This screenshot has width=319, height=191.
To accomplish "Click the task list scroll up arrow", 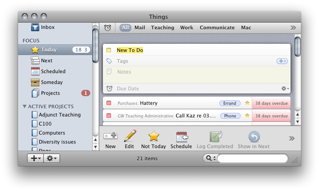I will click(x=297, y=115).
